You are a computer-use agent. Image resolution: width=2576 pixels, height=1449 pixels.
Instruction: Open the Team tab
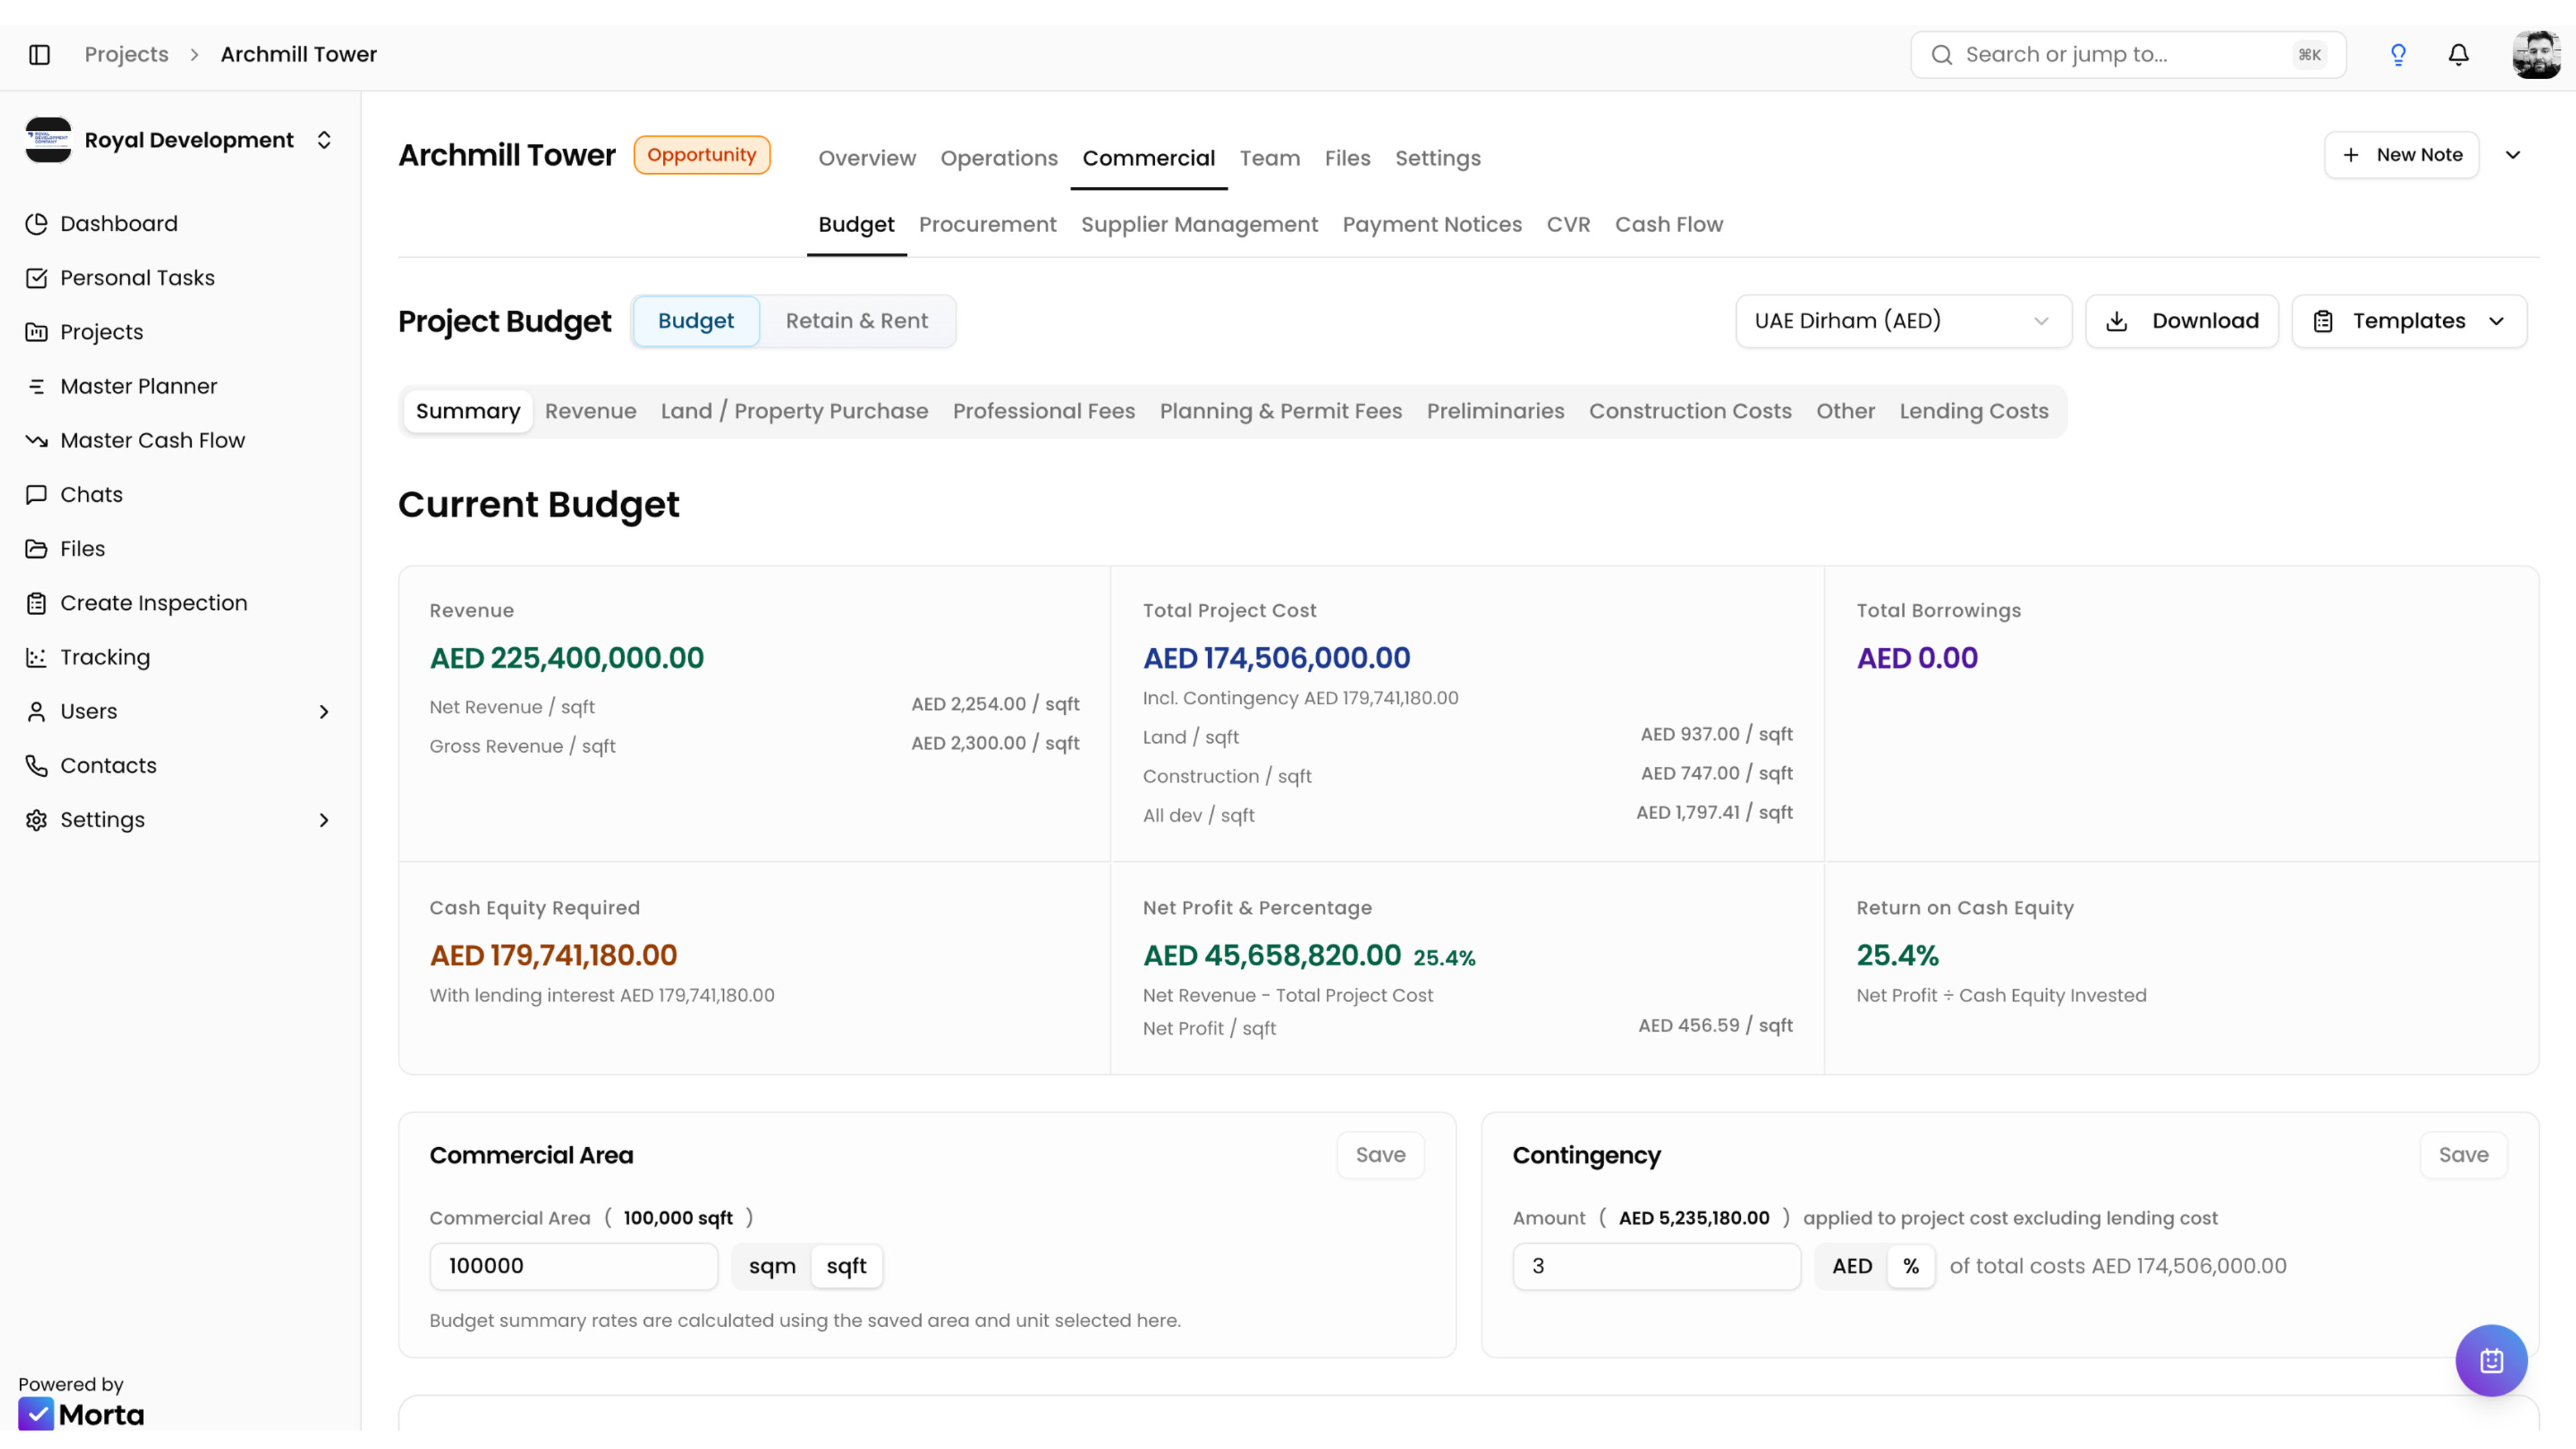tap(1269, 158)
